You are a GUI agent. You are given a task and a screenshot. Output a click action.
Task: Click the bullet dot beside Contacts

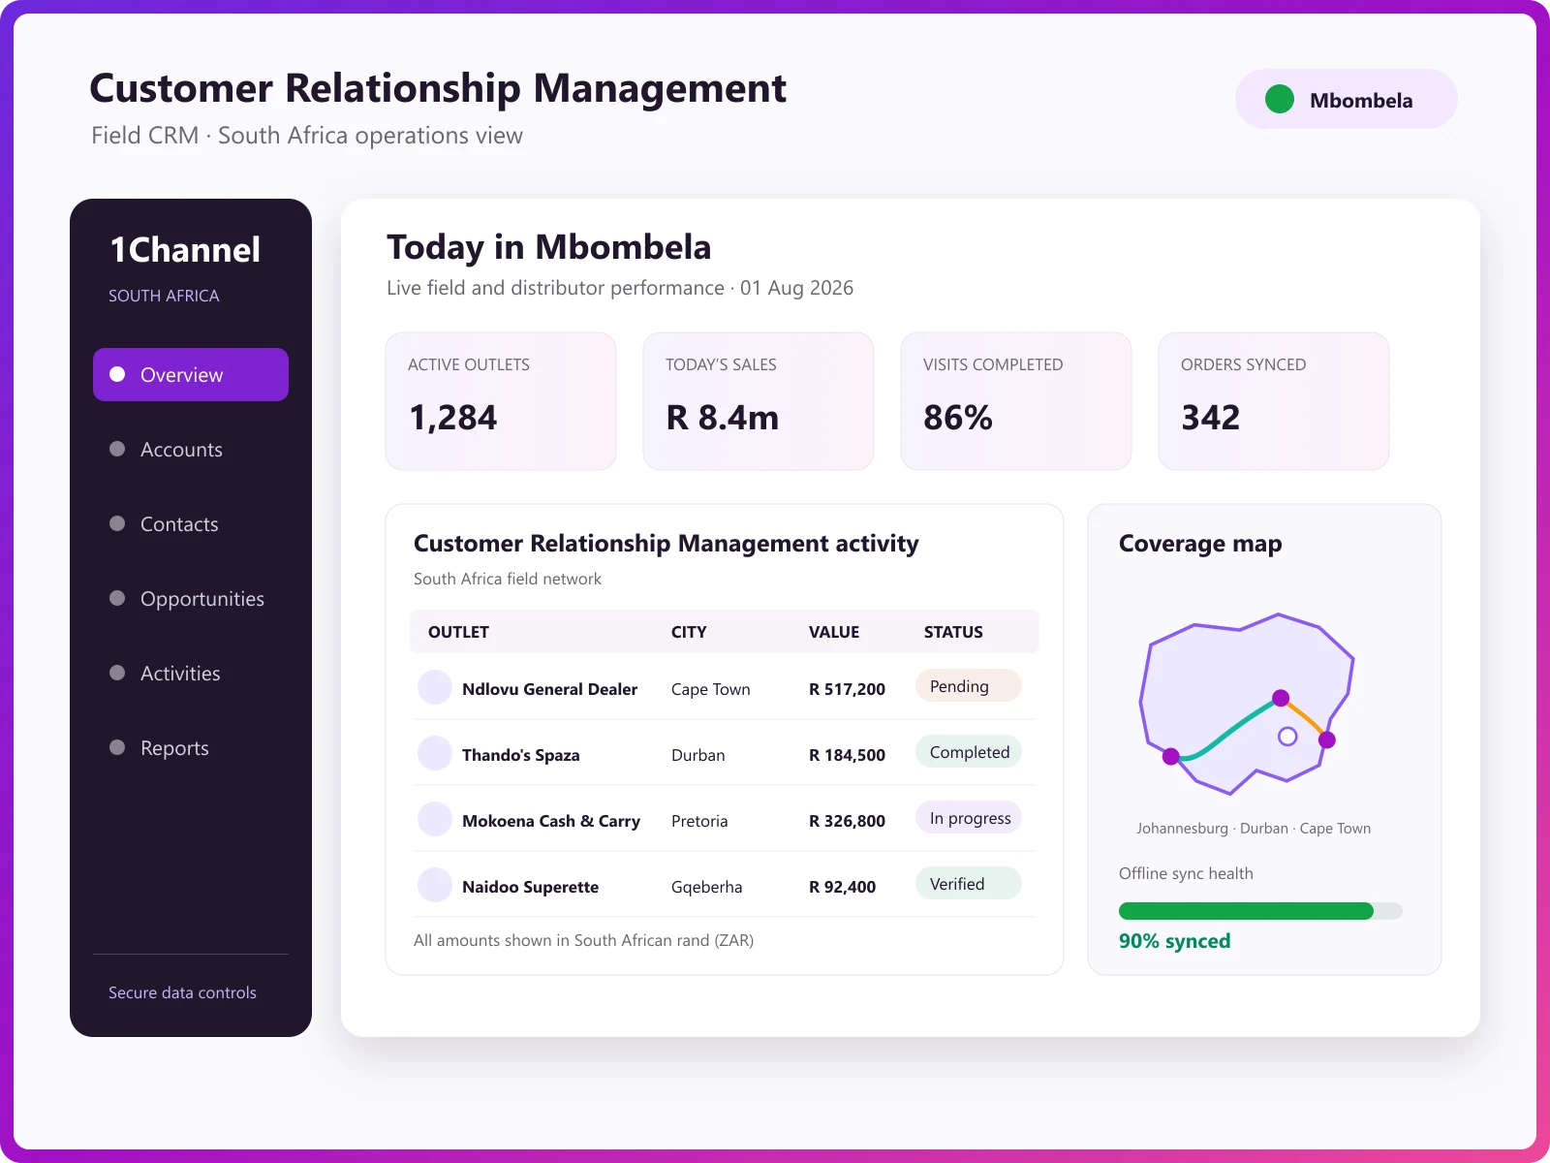pos(117,523)
